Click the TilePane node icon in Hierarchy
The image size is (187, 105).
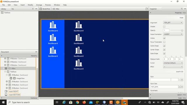[x=8, y=72]
